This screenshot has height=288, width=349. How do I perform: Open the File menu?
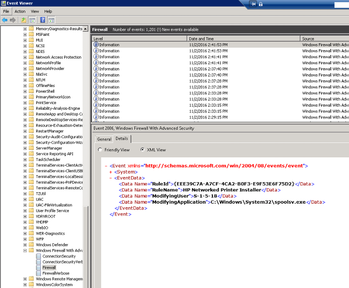point(6,11)
